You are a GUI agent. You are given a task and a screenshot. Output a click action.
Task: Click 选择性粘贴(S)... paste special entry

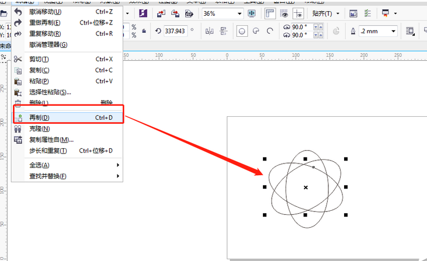[50, 92]
